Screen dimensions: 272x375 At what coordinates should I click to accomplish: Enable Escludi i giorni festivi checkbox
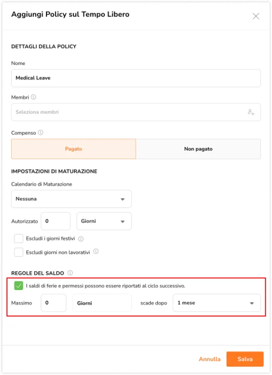(x=19, y=239)
